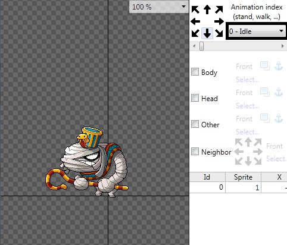Select the Sprite cell with value 1
Image resolution: width=287 pixels, height=245 pixels.
(243, 187)
